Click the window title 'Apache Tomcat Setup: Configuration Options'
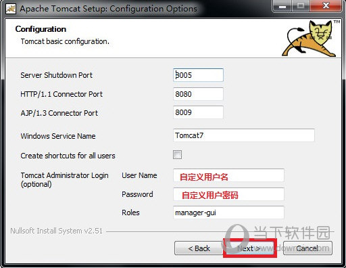Viewport: 346px width, 268px height. click(x=108, y=9)
